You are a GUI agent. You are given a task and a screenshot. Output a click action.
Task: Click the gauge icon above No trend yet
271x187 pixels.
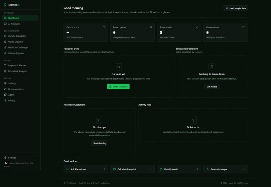coord(118,67)
